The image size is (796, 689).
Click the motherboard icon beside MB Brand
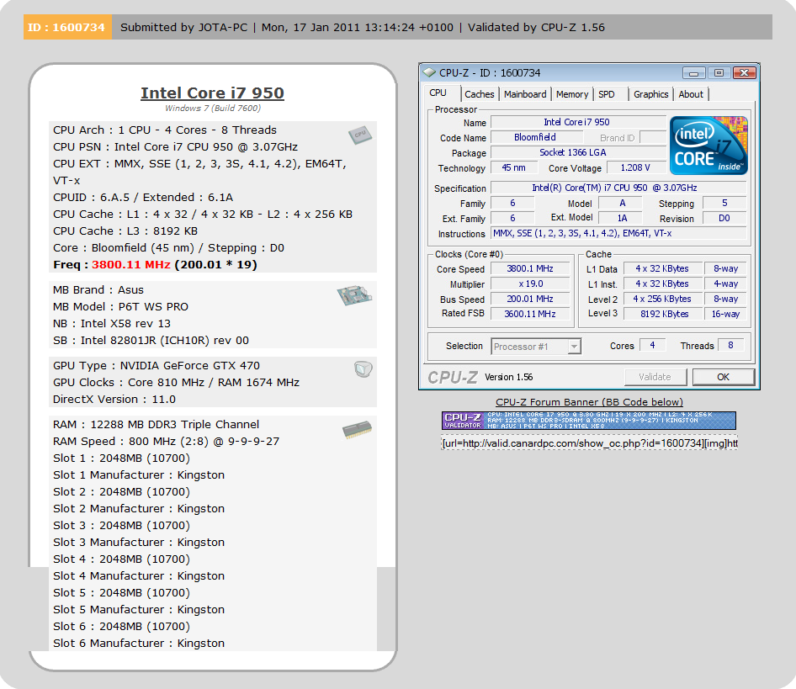[354, 295]
